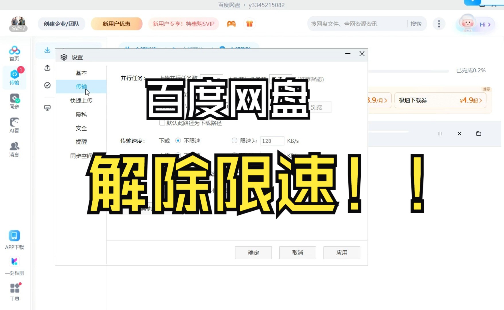Image resolution: width=504 pixels, height=310 pixels.
Task: Open the three-dot more menu
Action: (x=439, y=24)
